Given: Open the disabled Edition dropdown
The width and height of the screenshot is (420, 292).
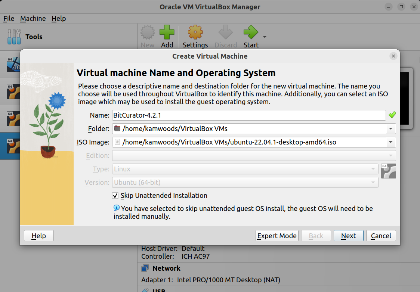Looking at the screenshot, I should tap(254, 155).
